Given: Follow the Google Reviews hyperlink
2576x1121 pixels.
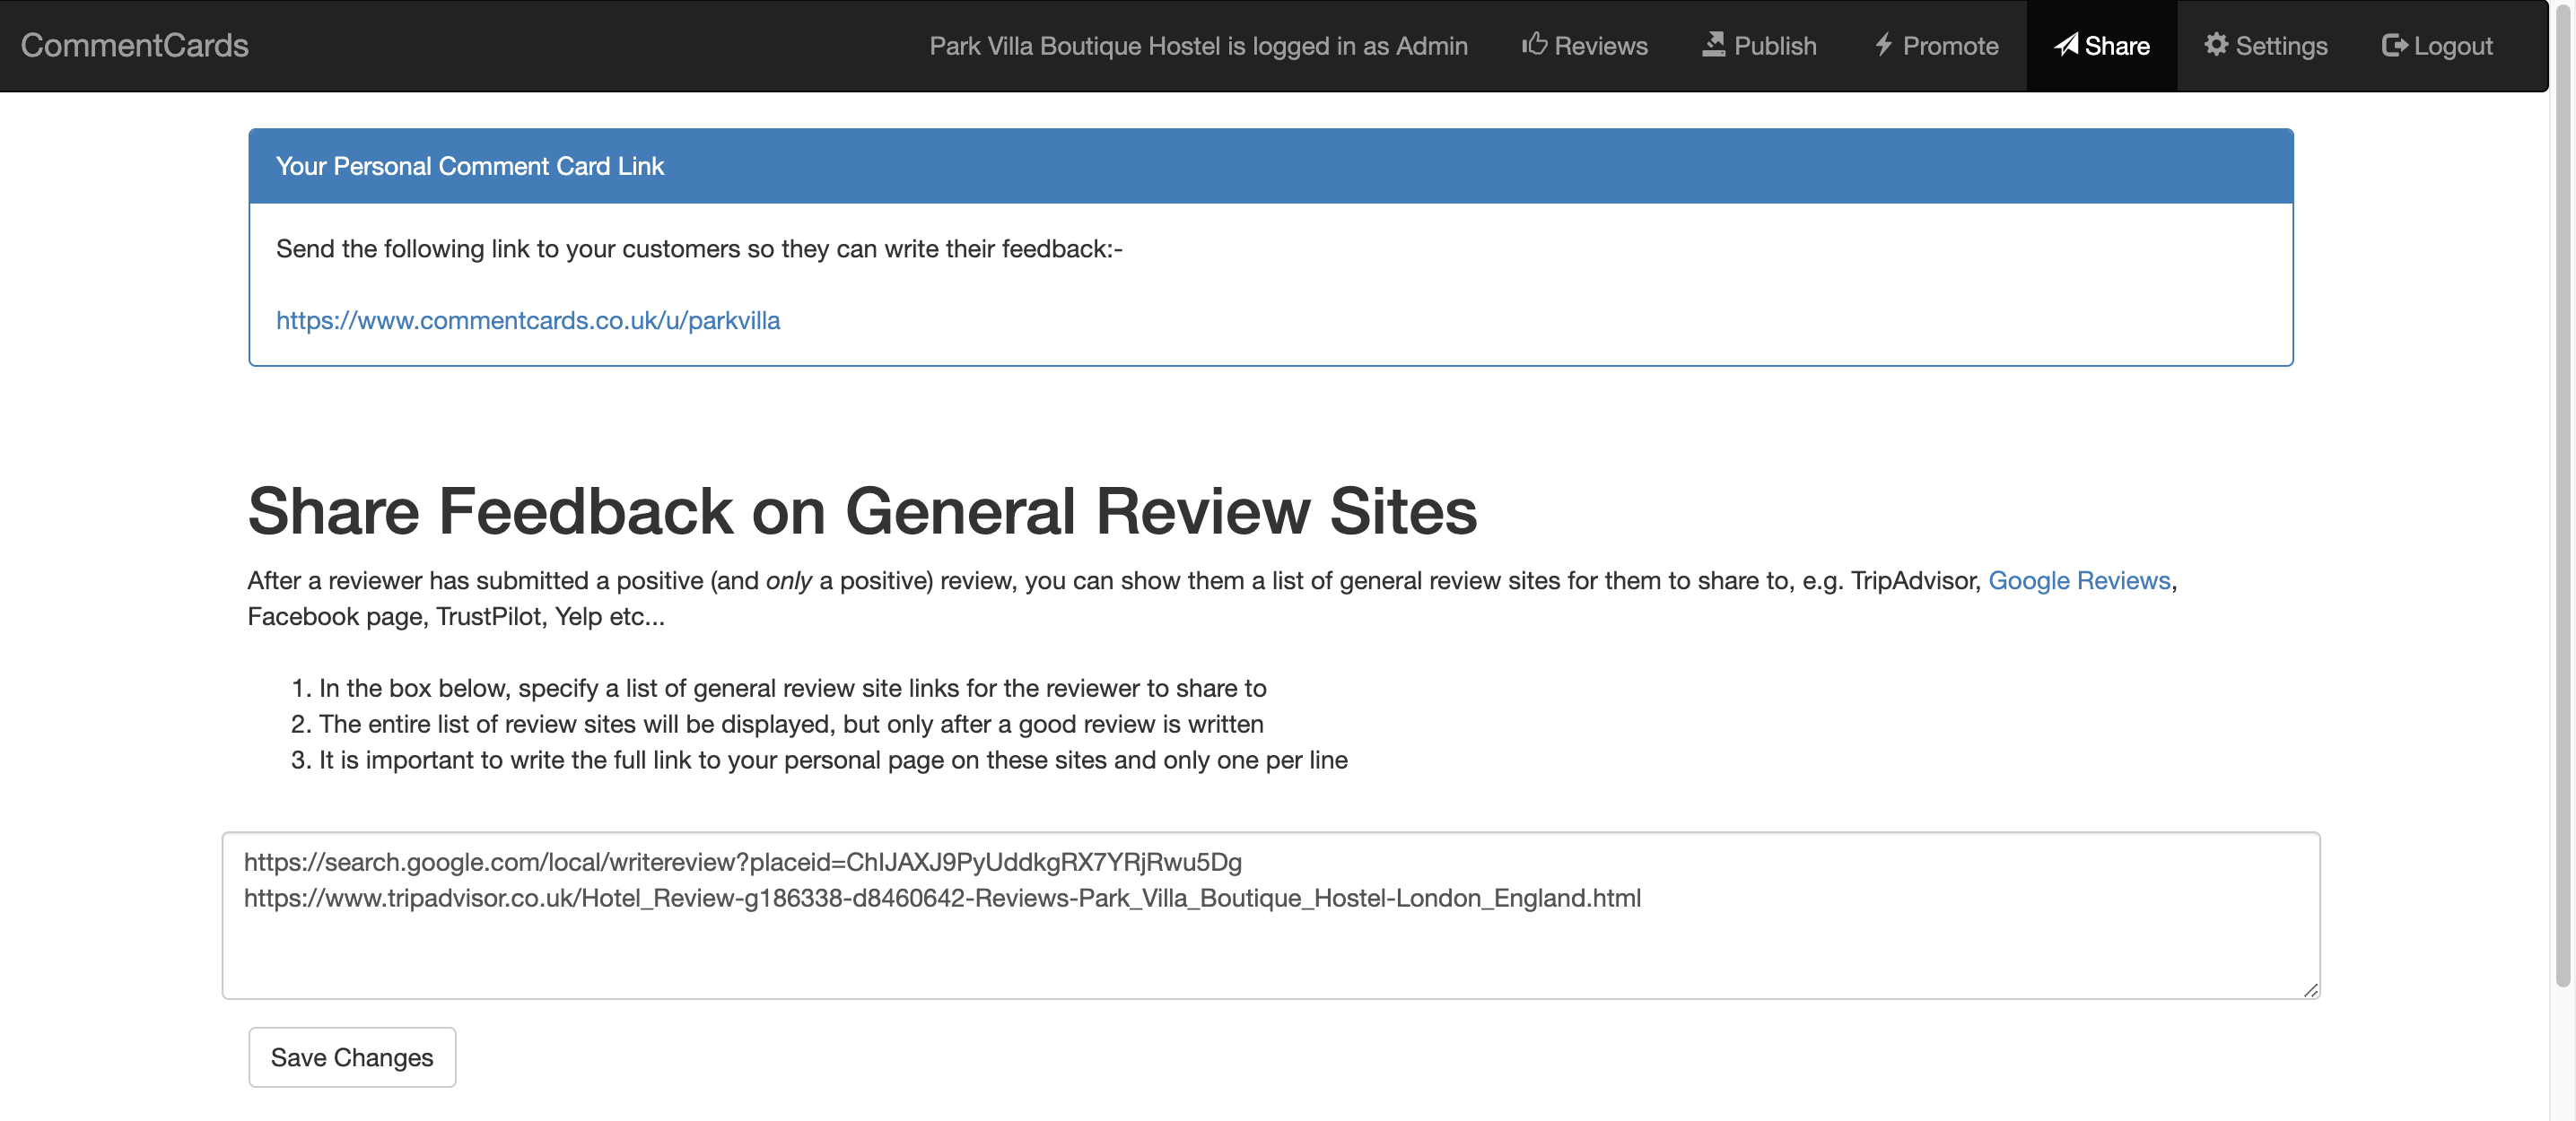Looking at the screenshot, I should (2078, 580).
